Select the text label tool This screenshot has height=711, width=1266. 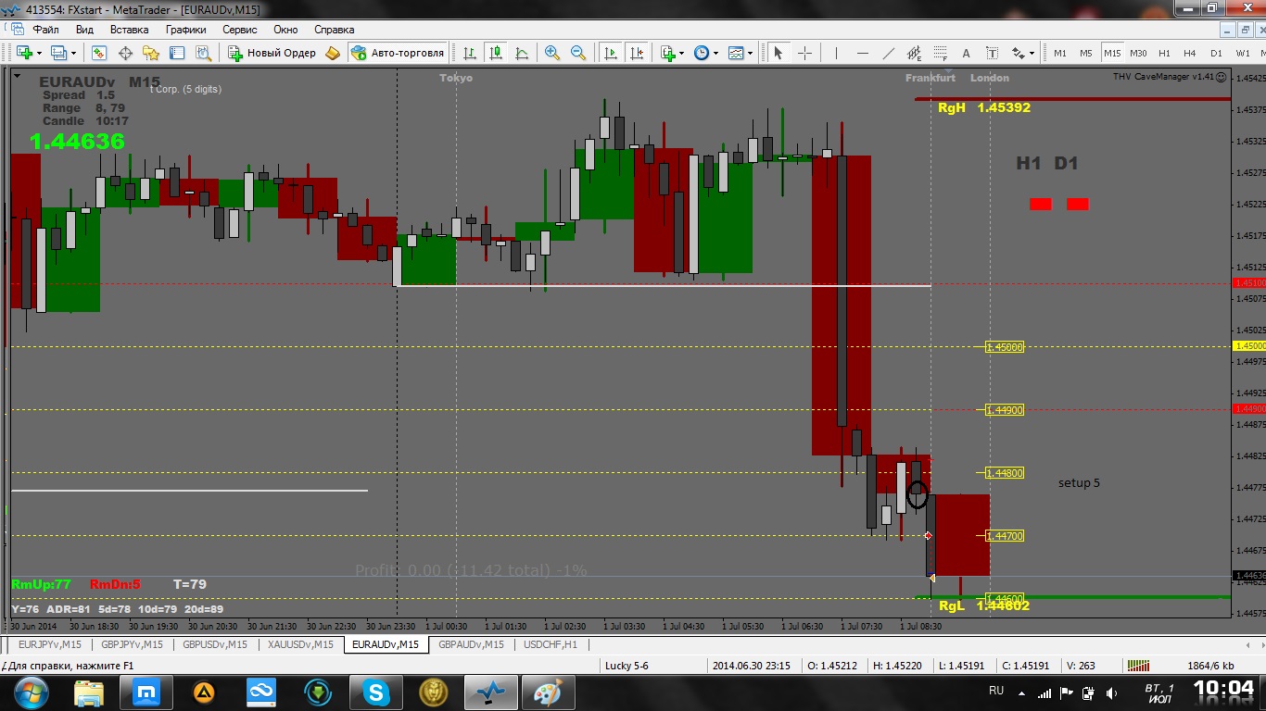point(992,53)
